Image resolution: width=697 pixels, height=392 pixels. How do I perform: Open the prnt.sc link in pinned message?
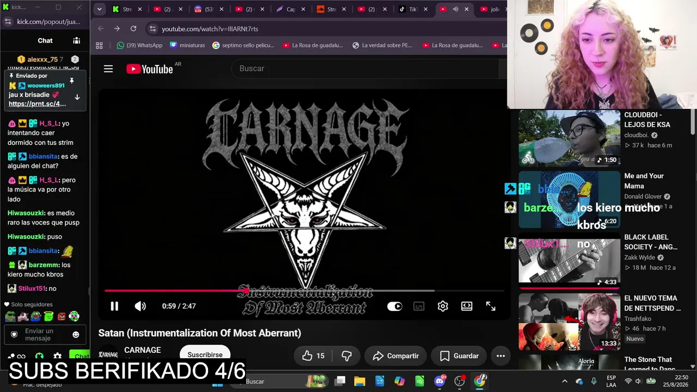coord(37,103)
